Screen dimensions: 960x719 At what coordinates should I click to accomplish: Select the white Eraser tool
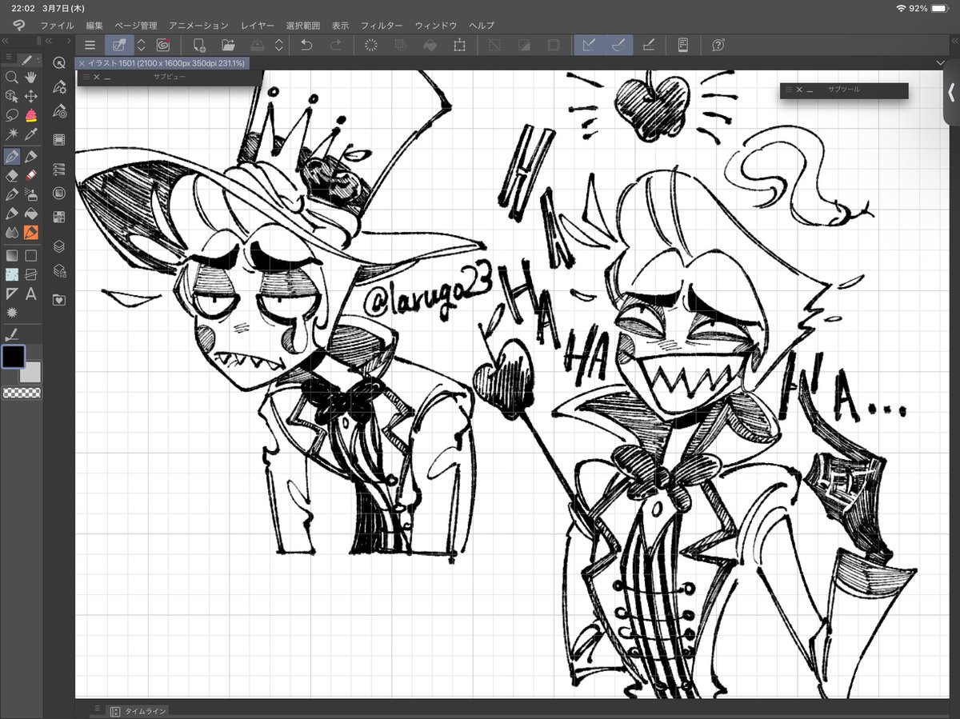coord(12,175)
